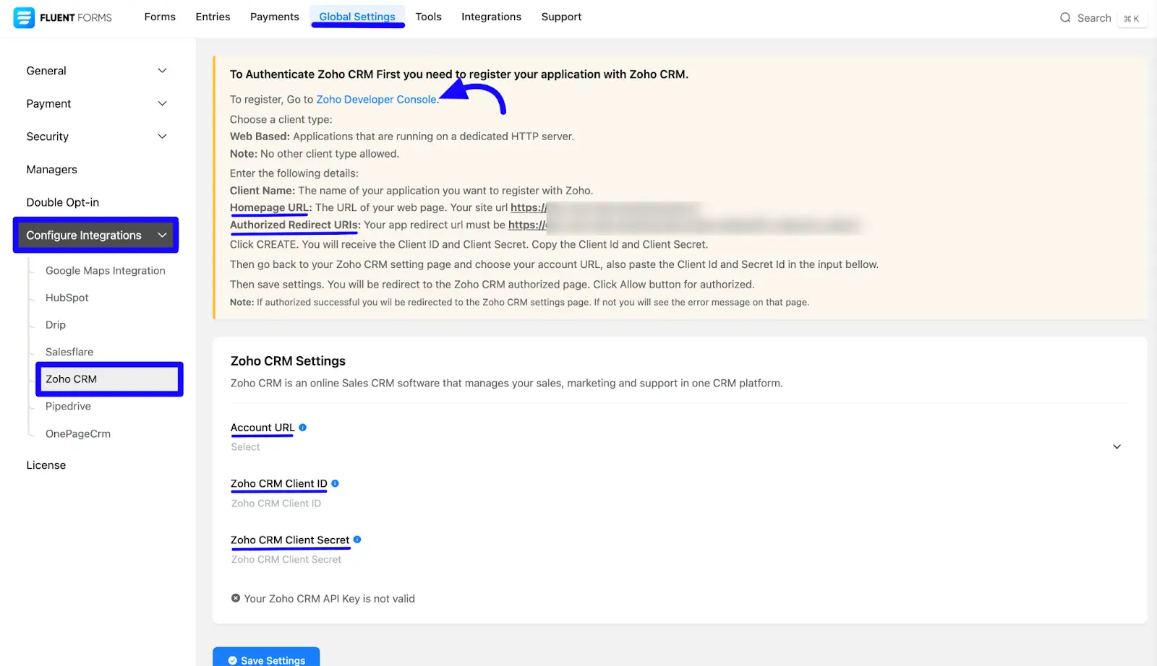Viewport: 1157px width, 666px height.
Task: Open the Zoho Developer Console link
Action: [376, 100]
